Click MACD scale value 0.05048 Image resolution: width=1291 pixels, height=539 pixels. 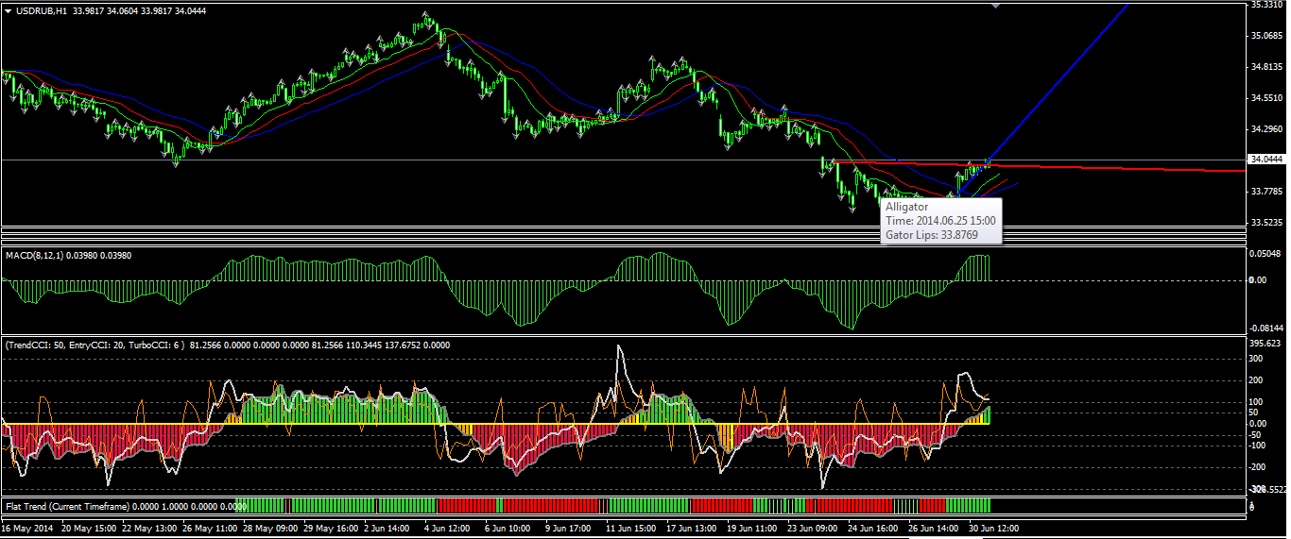coord(1265,254)
